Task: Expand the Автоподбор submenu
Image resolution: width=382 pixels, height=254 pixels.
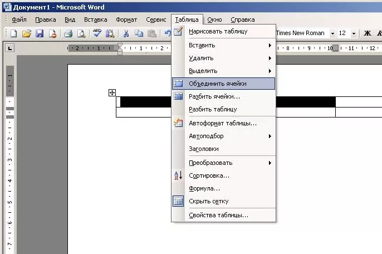Action: (x=224, y=136)
